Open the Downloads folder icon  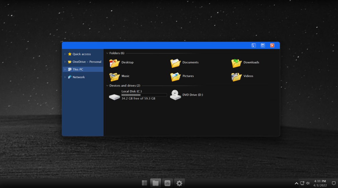pos(236,63)
